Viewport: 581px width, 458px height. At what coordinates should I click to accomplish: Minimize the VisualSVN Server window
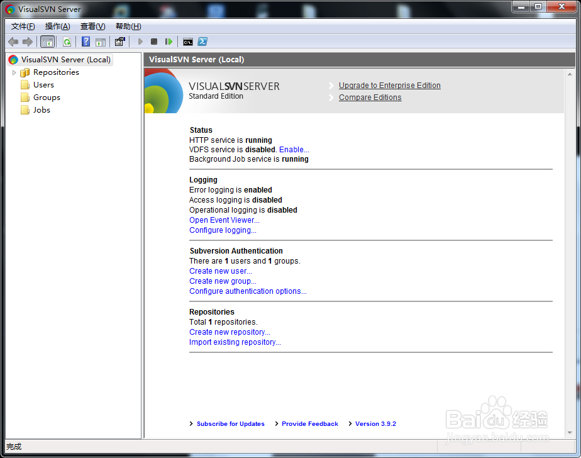[521, 7]
